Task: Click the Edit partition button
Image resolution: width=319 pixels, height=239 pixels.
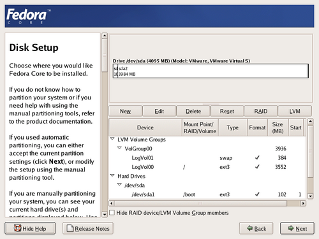Action: pyautogui.click(x=159, y=111)
